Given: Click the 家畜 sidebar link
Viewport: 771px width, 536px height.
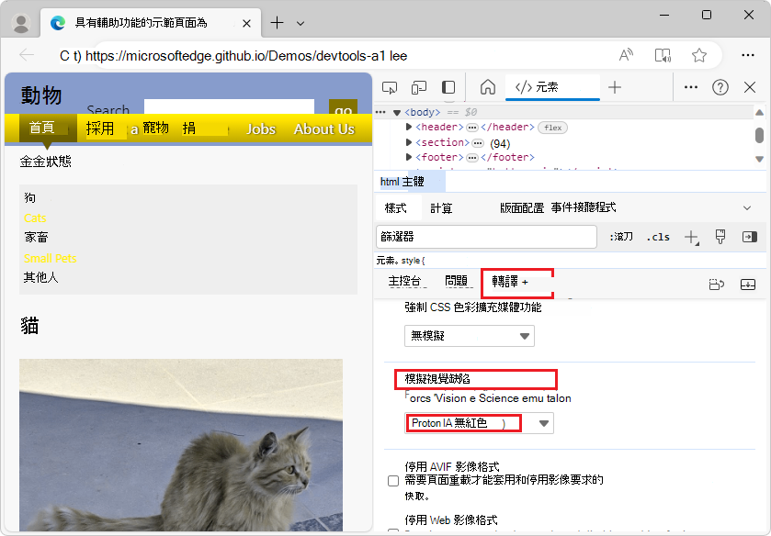Looking at the screenshot, I should pyautogui.click(x=36, y=238).
